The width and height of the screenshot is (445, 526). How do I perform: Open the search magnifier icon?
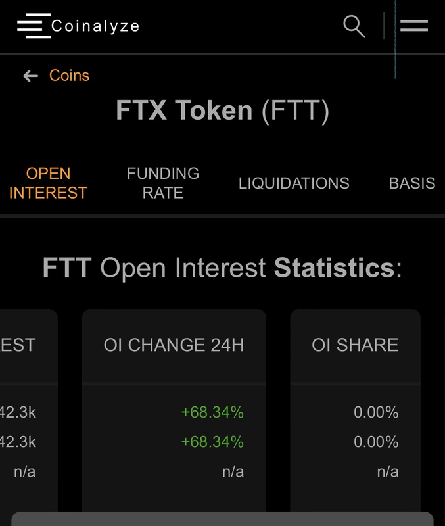coord(354,26)
